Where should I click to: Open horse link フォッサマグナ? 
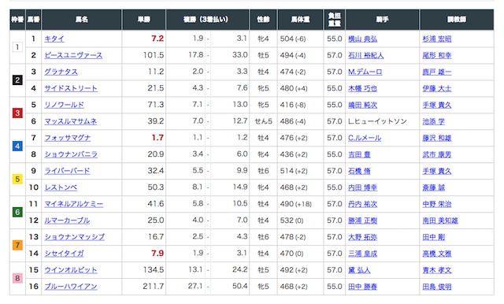click(68, 138)
